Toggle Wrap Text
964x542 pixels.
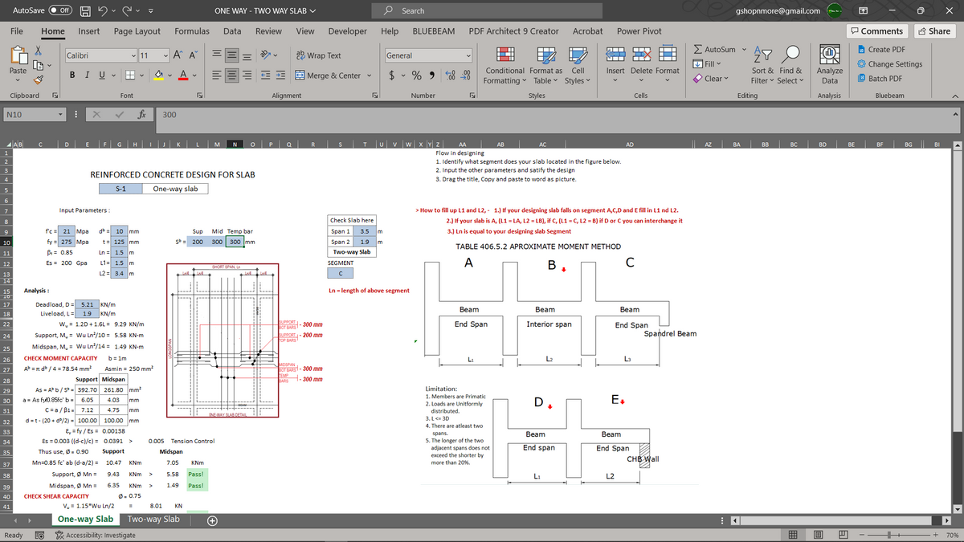pyautogui.click(x=319, y=55)
